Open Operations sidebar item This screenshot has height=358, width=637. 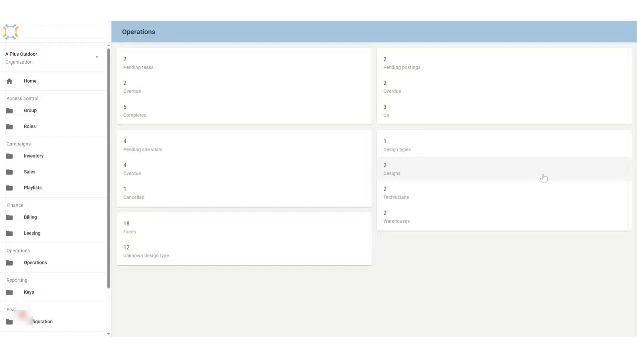[53, 263]
